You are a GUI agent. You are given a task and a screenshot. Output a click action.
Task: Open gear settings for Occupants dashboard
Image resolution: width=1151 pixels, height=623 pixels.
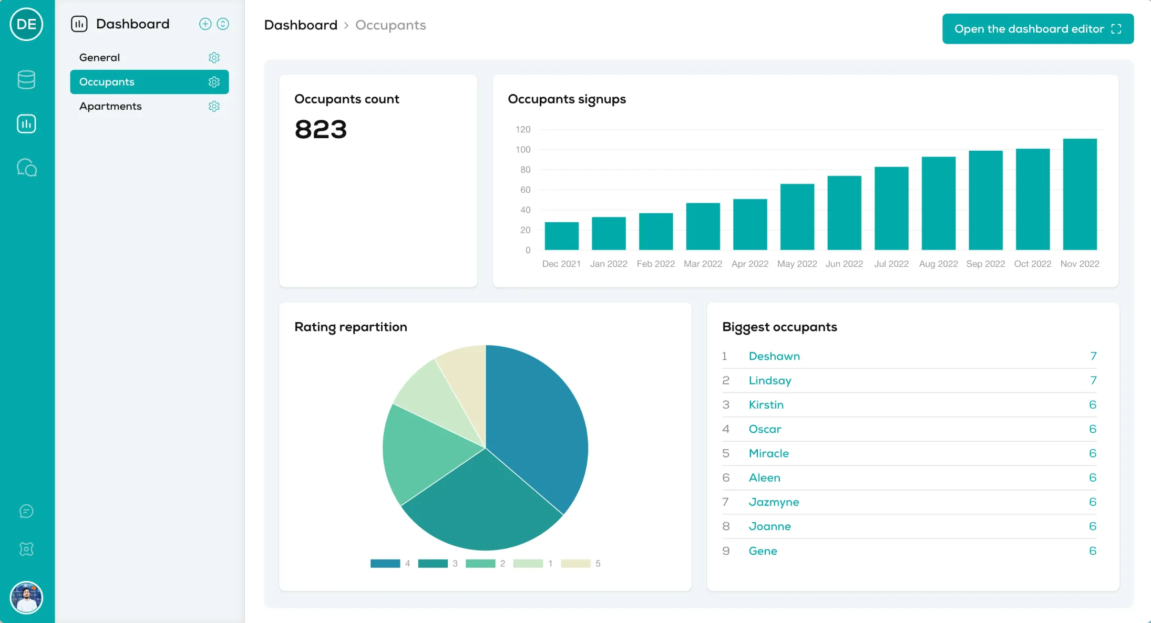214,82
